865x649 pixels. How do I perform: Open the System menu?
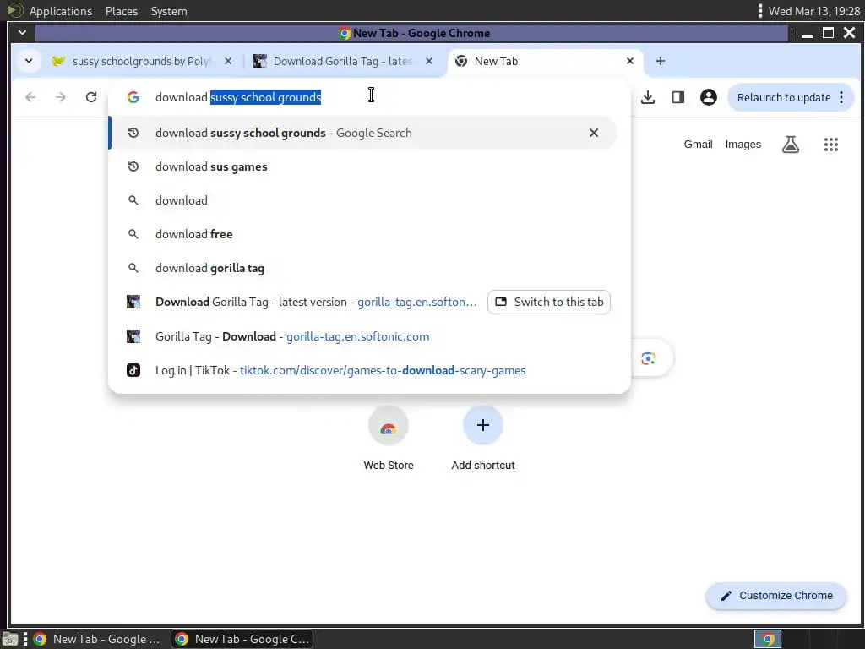click(x=169, y=11)
